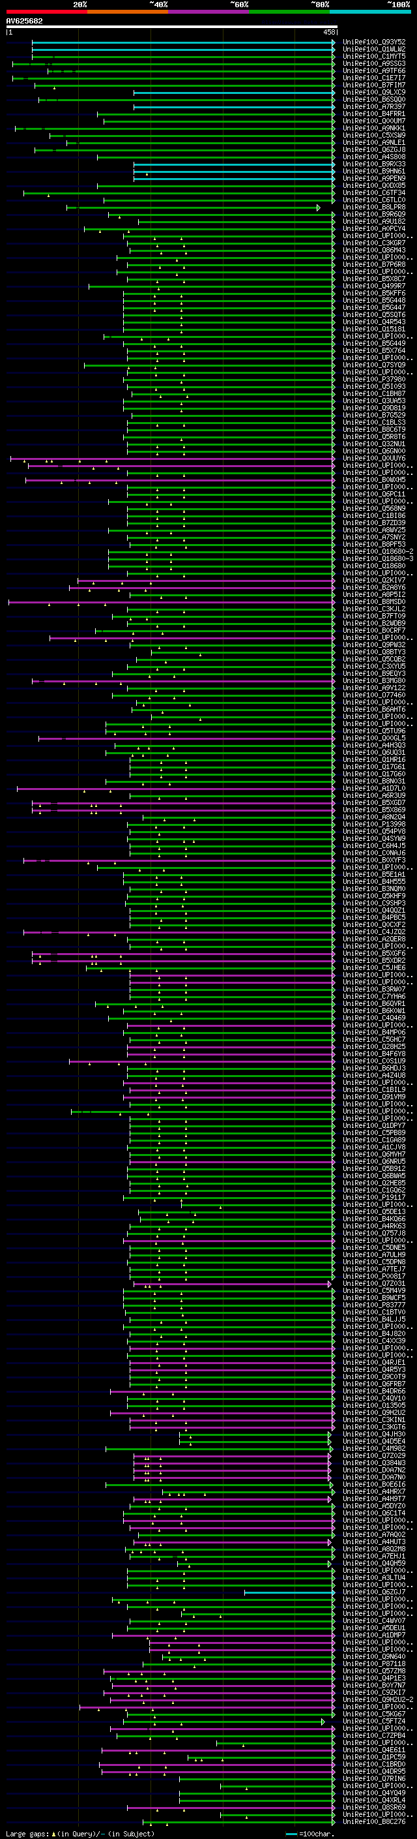The height and width of the screenshot is (1839, 417).
Task: Click the UniRef100_Q54PV8 hit
Action: 374,832
